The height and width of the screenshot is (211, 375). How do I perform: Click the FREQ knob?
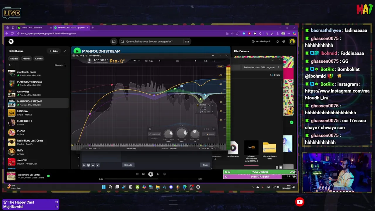(x=168, y=134)
